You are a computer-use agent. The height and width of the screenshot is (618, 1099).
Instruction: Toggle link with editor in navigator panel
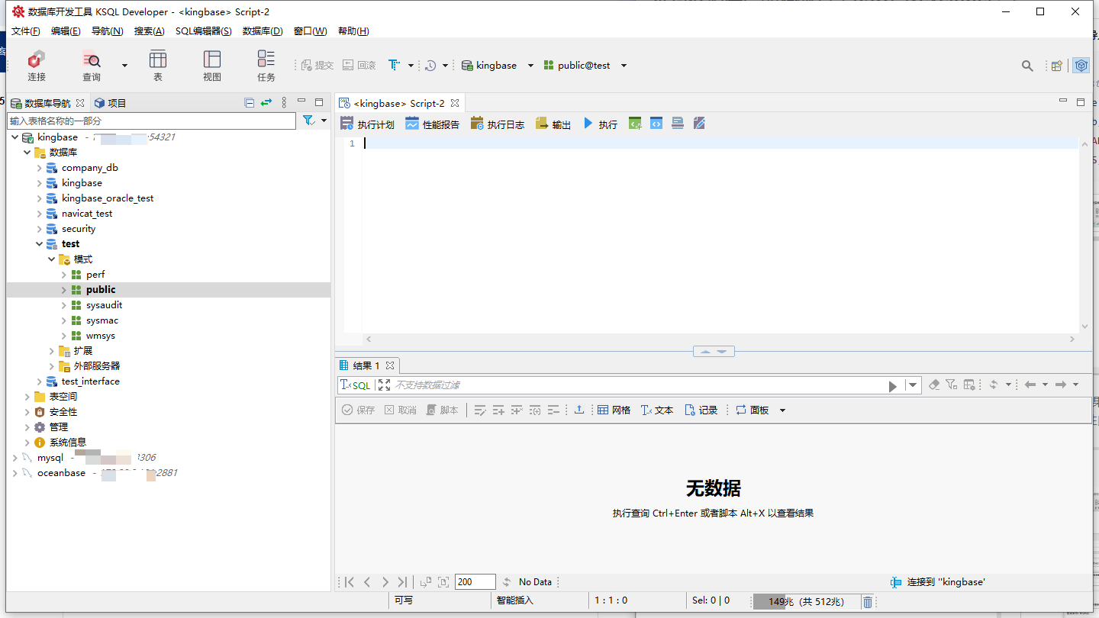click(266, 103)
